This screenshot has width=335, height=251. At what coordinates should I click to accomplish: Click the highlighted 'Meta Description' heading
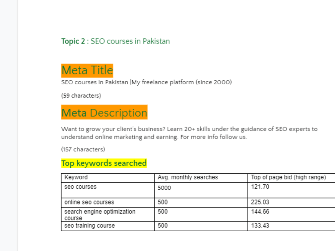(104, 112)
